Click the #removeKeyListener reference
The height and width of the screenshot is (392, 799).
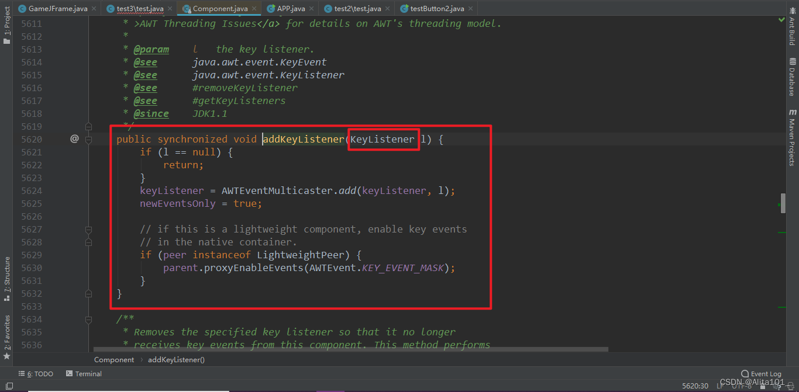[x=245, y=88]
